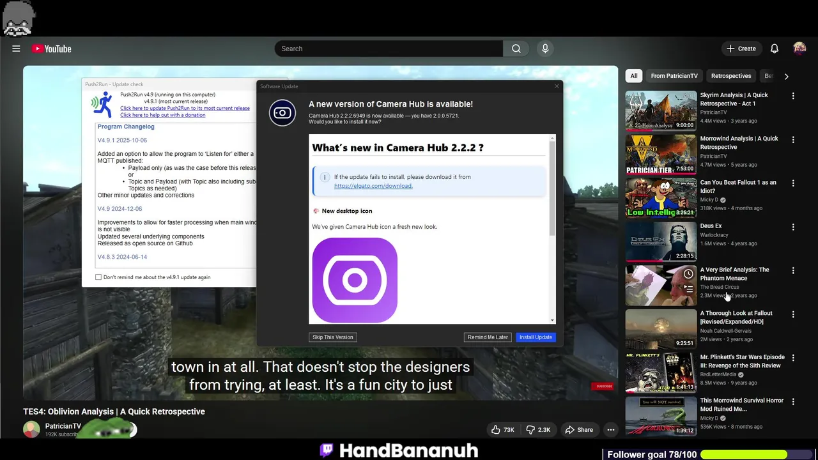Go to the YouTube home logo
Screen dimensions: 818x460
(x=51, y=49)
